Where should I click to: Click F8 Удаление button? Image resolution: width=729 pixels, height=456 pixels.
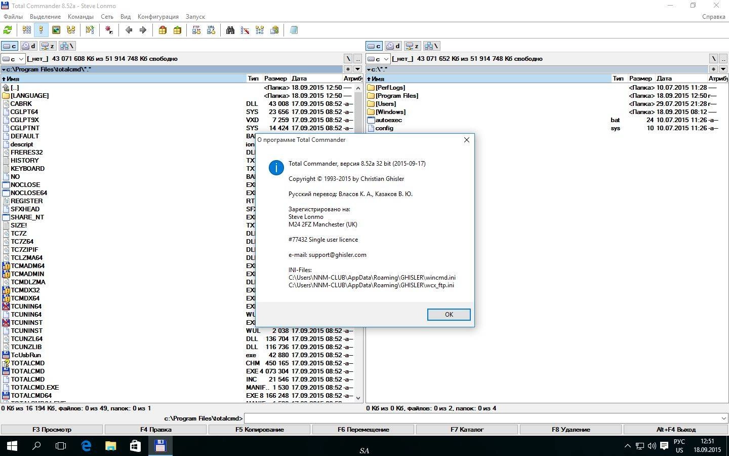pos(571,430)
